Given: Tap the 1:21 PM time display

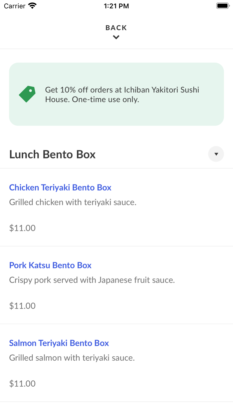Looking at the screenshot, I should (116, 5).
